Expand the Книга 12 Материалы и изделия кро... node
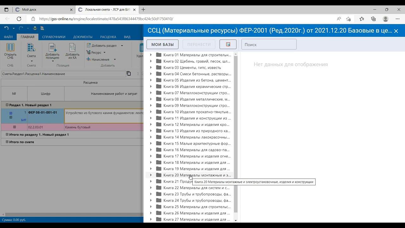 point(151,124)
